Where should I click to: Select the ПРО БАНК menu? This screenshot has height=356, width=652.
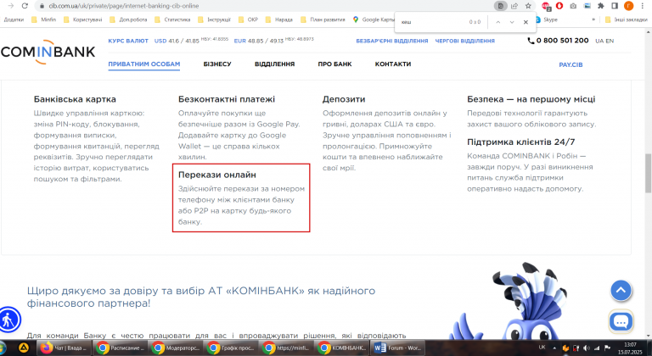click(334, 64)
